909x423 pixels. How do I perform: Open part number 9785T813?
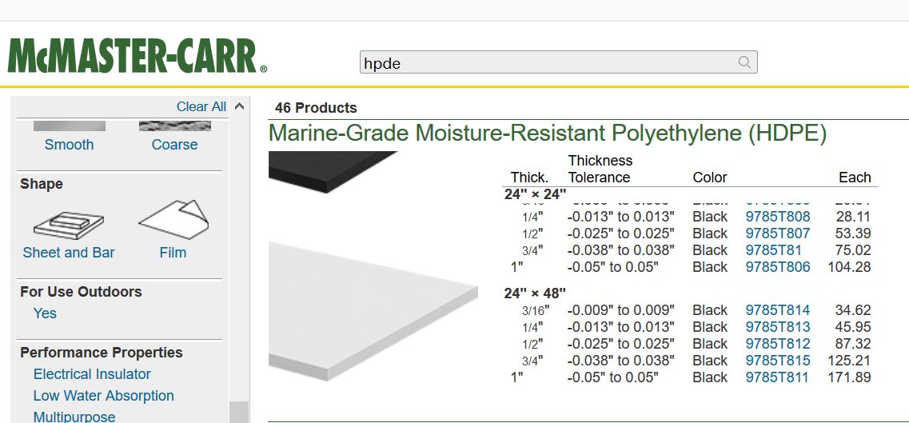coord(777,327)
